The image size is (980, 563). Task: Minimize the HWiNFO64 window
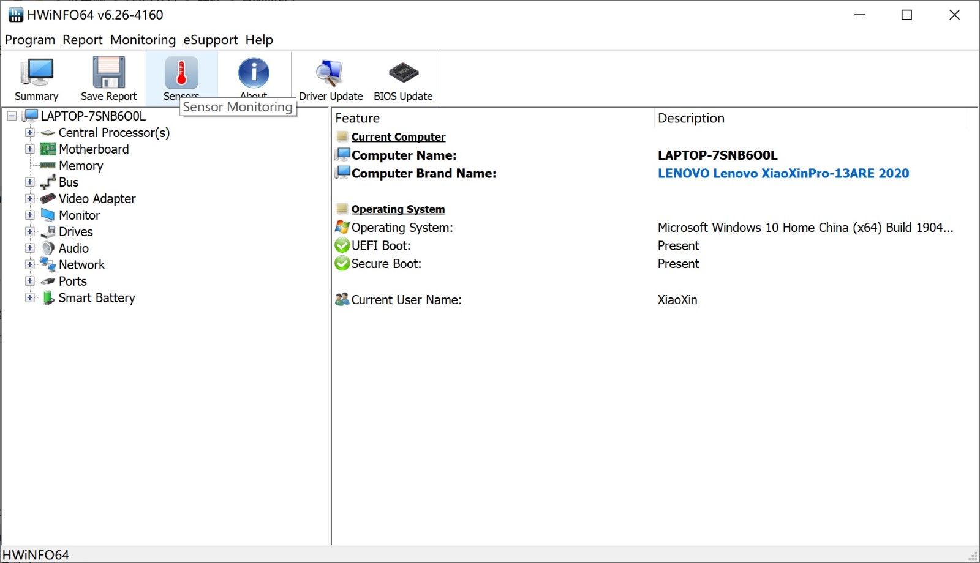click(860, 15)
